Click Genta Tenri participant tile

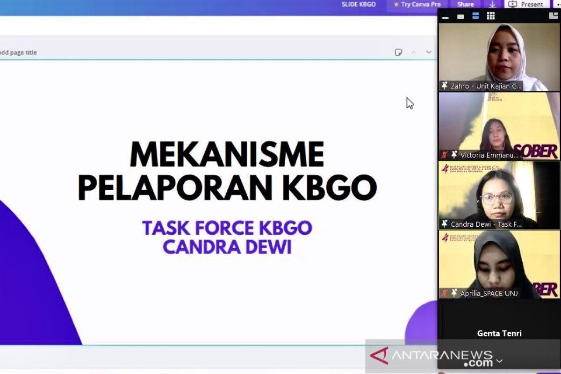499,333
